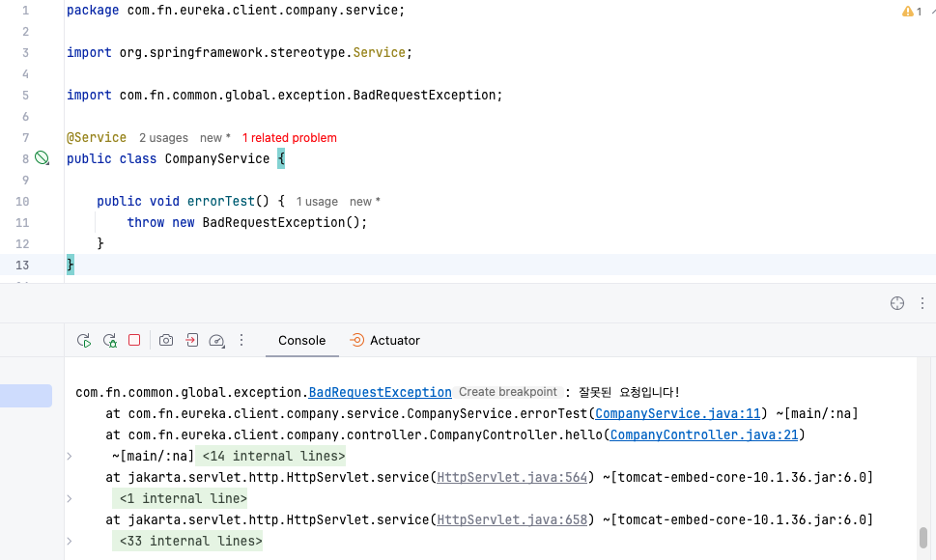The height and width of the screenshot is (560, 936).
Task: Click line number 13 in the gutter
Action: [x=22, y=265]
